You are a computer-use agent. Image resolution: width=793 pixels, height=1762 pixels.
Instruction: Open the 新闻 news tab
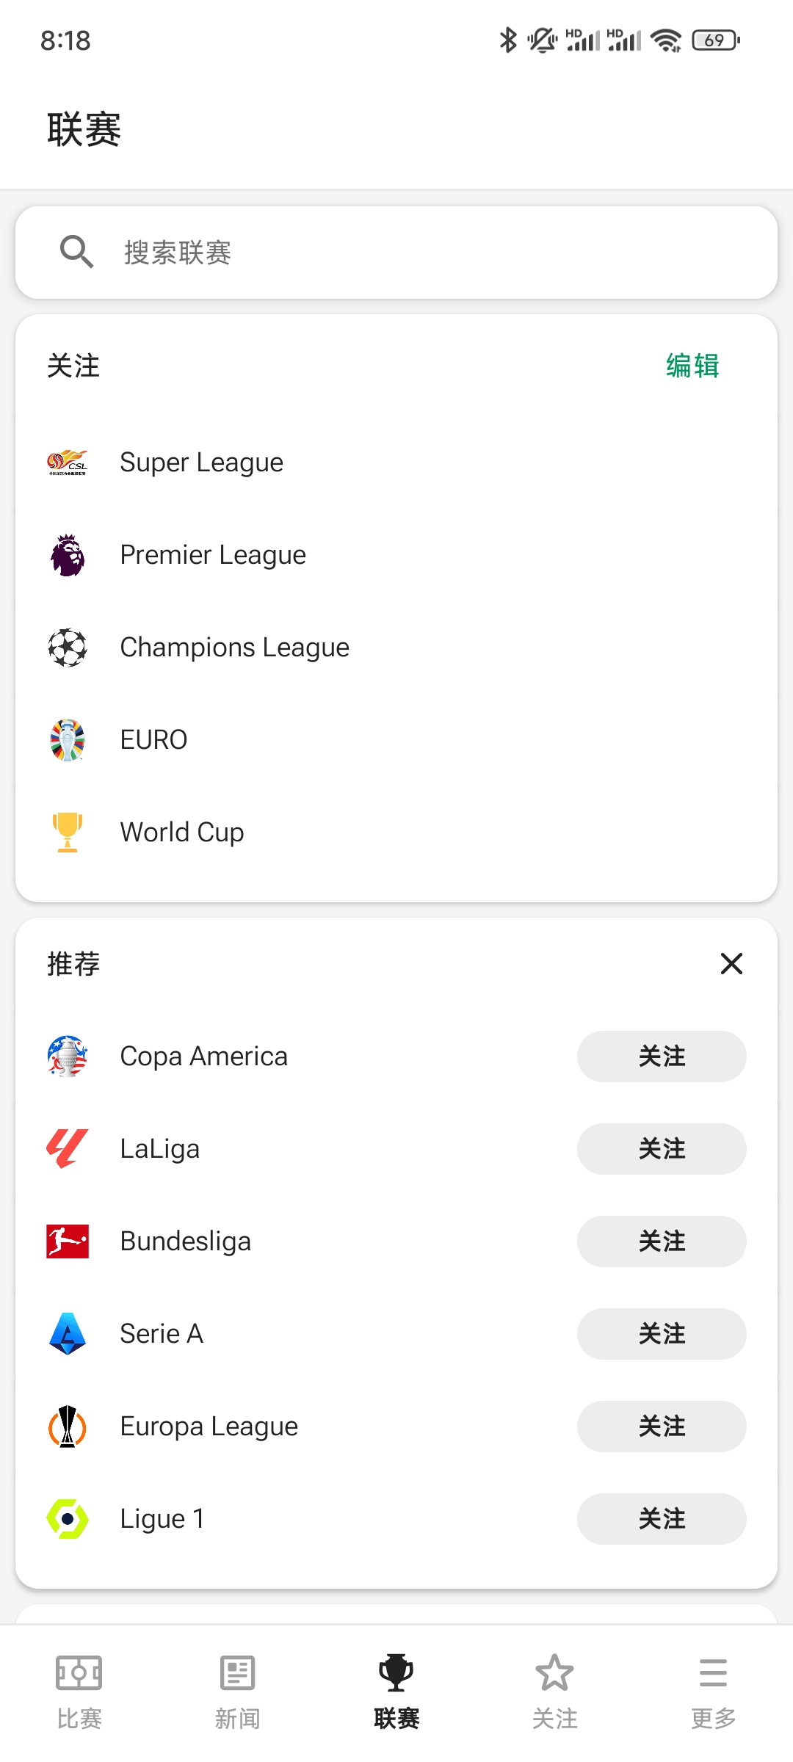click(x=238, y=1689)
